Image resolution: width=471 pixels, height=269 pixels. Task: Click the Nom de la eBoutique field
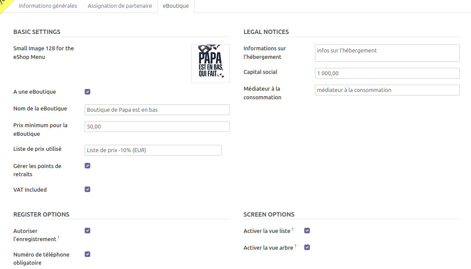[157, 110]
